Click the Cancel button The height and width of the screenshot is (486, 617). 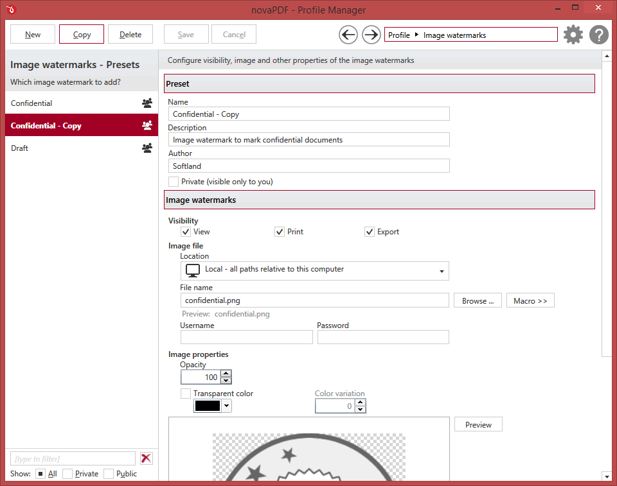pos(234,34)
